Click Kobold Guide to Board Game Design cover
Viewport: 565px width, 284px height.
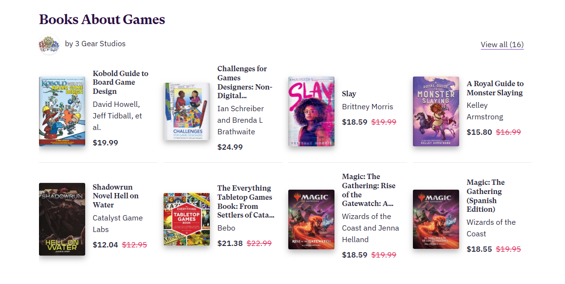pyautogui.click(x=62, y=111)
